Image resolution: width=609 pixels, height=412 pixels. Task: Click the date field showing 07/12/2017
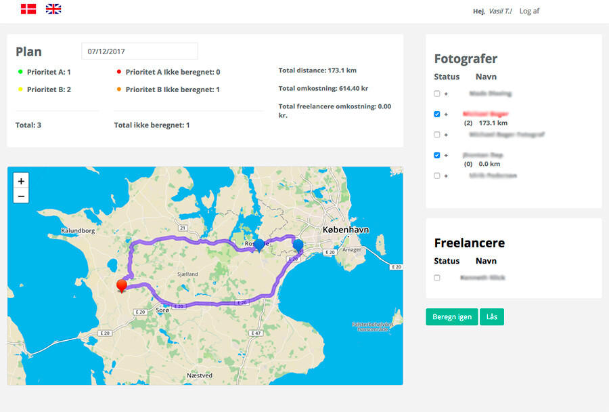[139, 51]
